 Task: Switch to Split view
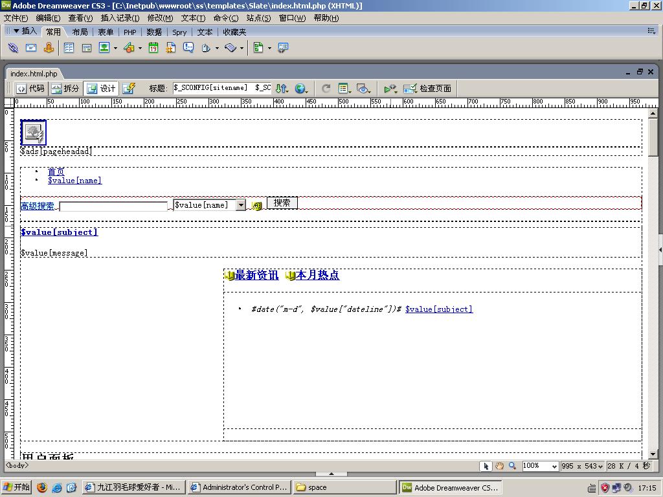pos(65,88)
